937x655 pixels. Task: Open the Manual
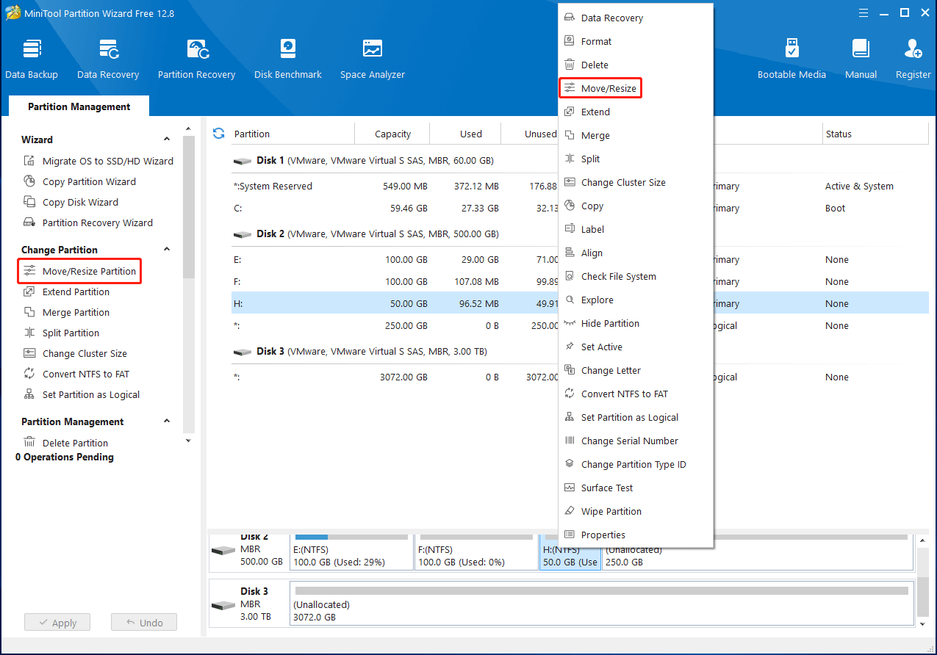[x=861, y=59]
